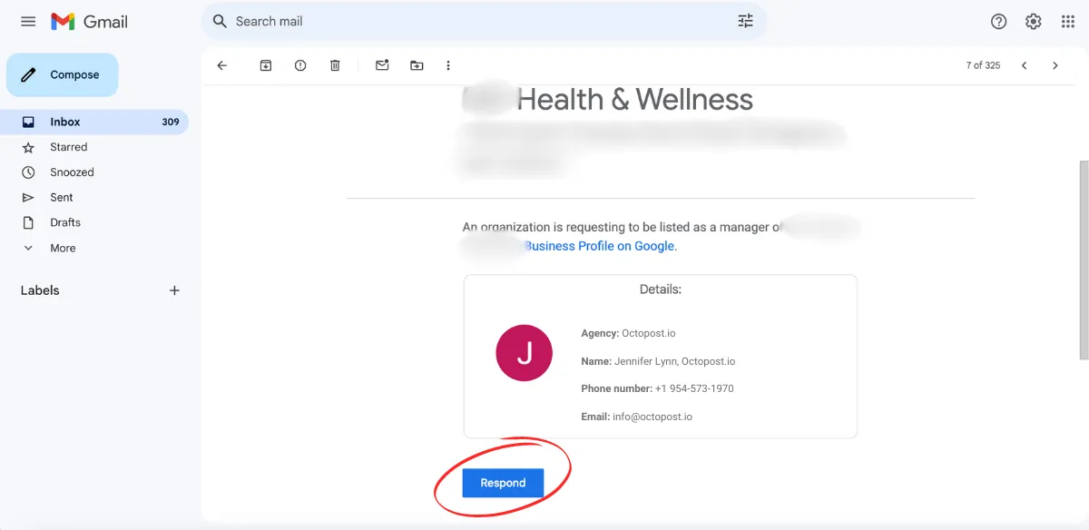Click the J sender avatar

(525, 353)
